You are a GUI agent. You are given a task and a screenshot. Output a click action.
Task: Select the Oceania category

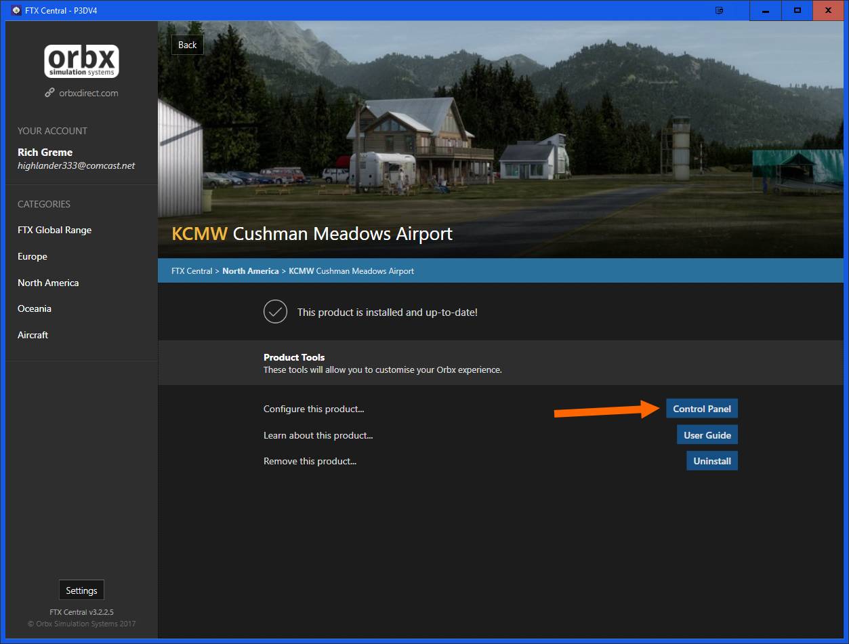tap(35, 308)
